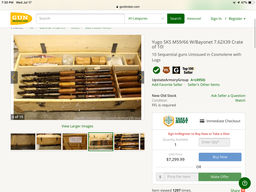Click the FFL shield badge

pos(166,70)
